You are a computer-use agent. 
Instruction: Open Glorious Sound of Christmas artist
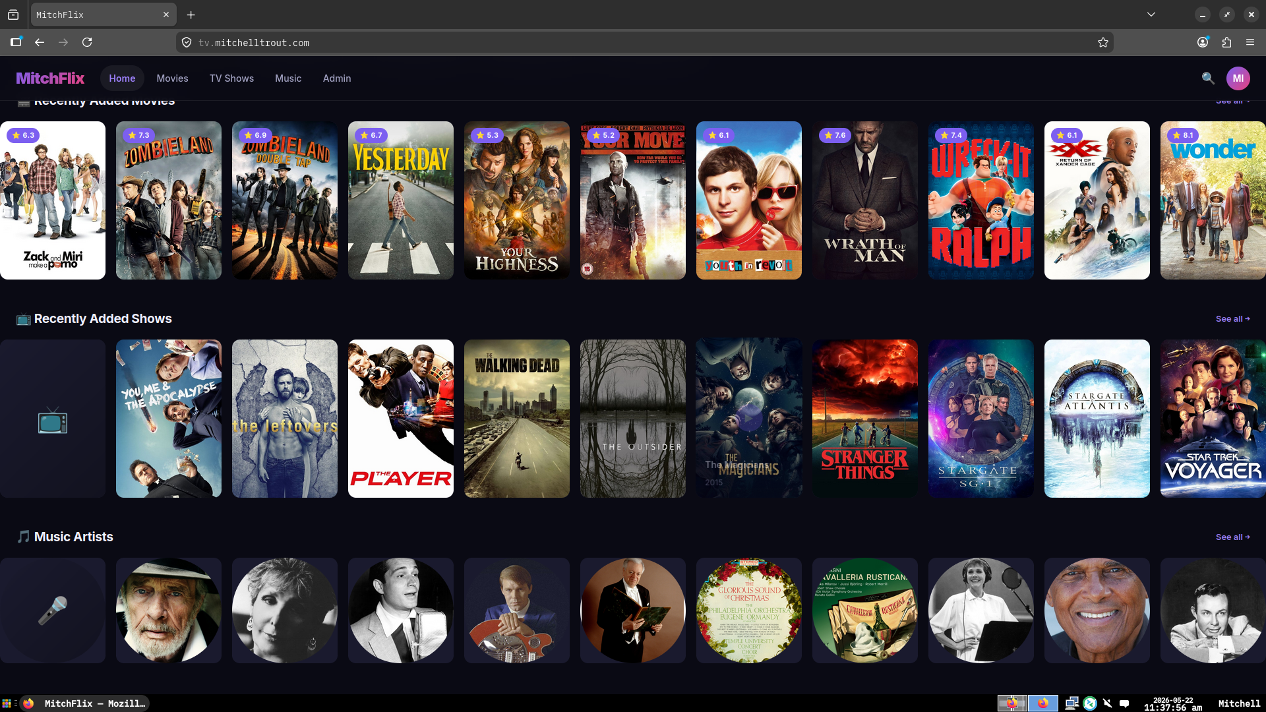click(749, 610)
